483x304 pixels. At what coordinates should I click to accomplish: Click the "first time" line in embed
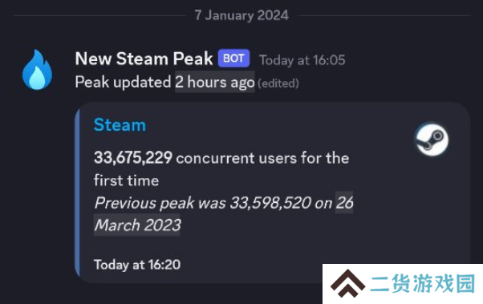click(126, 180)
